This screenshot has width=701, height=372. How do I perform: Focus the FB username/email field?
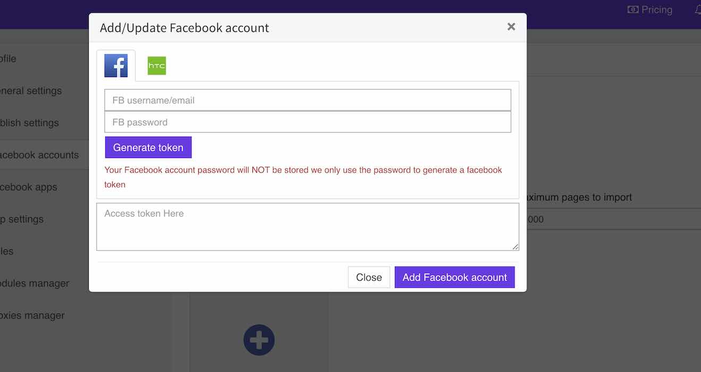(308, 100)
